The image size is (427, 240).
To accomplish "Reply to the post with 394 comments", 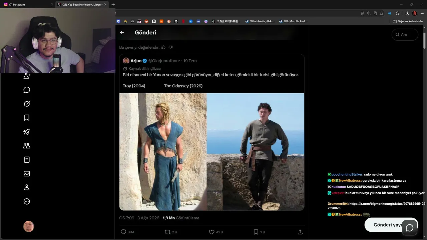I will tap(127, 232).
